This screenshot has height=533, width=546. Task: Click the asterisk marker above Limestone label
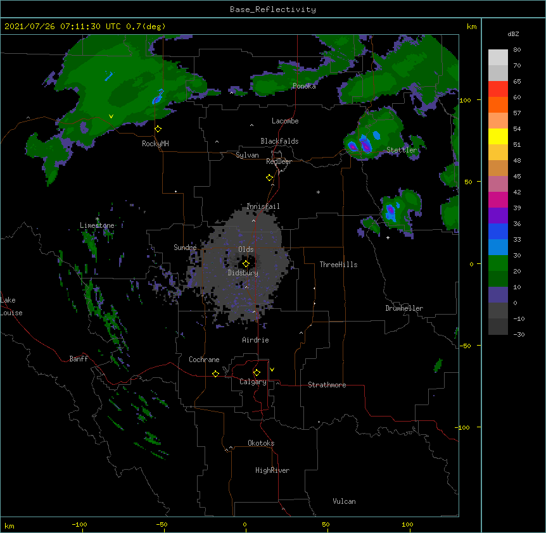[97, 219]
